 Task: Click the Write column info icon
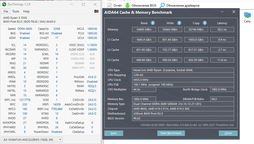pos(179,23)
